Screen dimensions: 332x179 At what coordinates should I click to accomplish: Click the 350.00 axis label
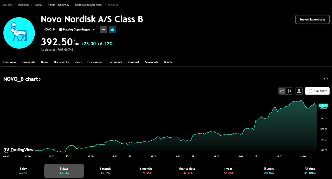[324, 151]
